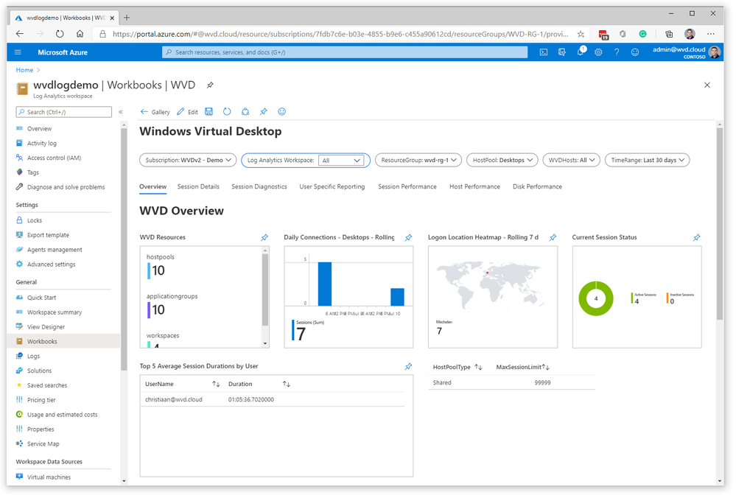
Task: Open Usage and estimated costs
Action: 63,415
